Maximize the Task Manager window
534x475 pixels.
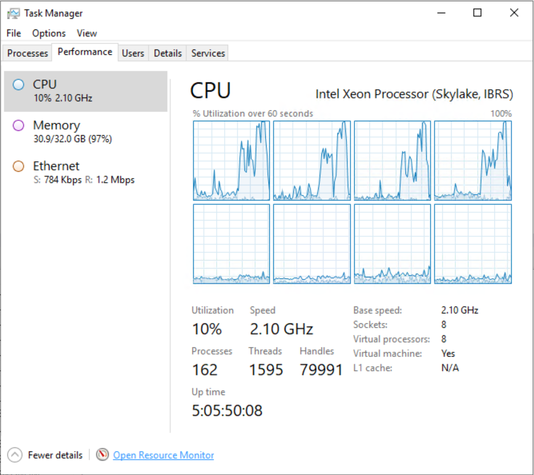tap(477, 13)
